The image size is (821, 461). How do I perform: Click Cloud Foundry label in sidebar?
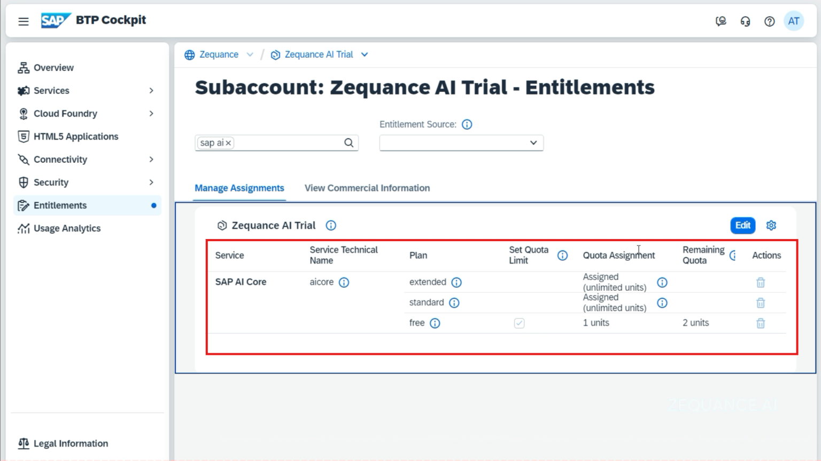click(x=65, y=114)
